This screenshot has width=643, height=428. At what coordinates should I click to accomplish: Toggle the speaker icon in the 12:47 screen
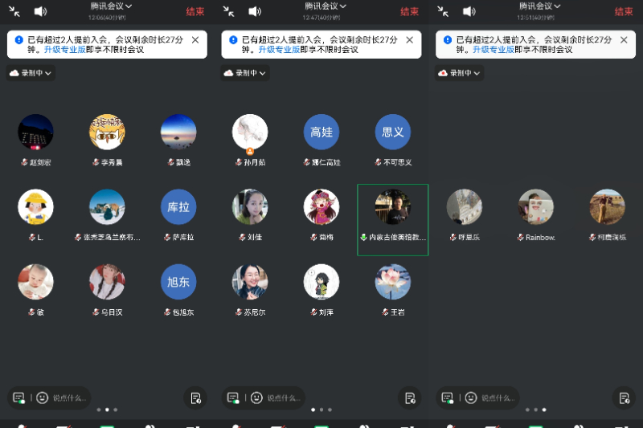pos(255,11)
